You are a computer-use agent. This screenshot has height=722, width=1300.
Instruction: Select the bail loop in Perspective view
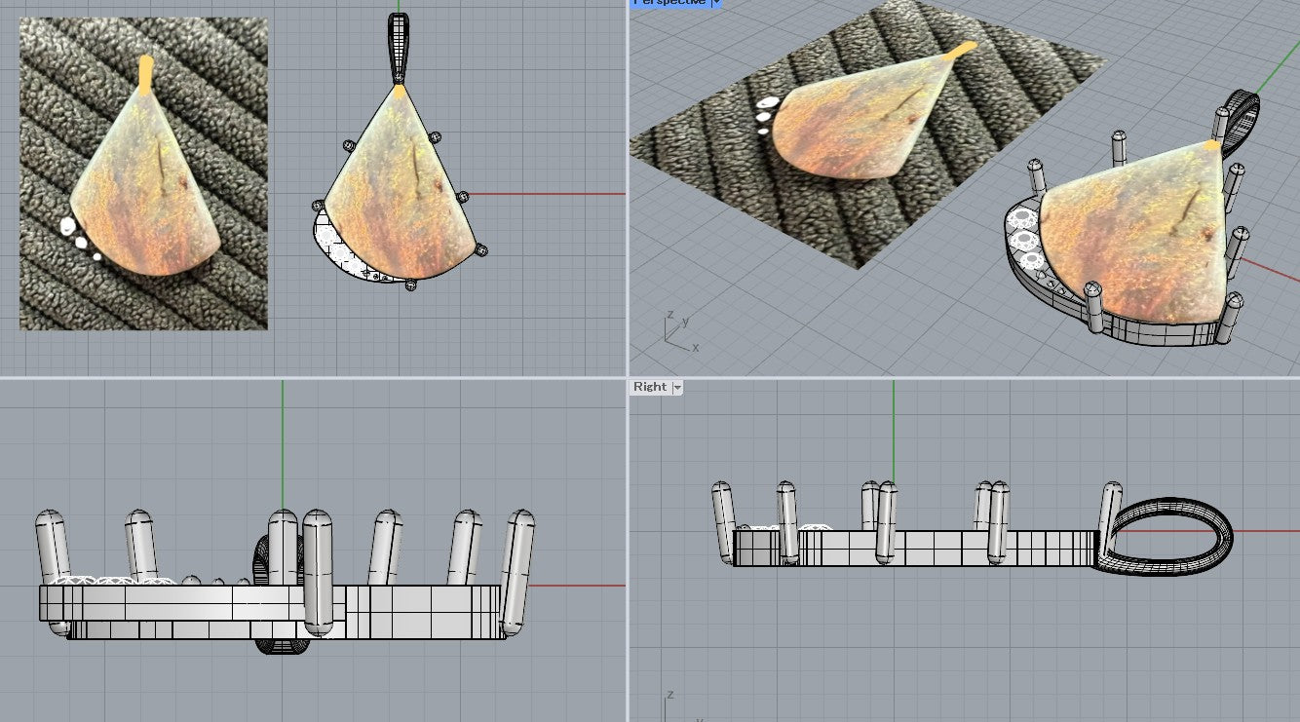point(1241,122)
